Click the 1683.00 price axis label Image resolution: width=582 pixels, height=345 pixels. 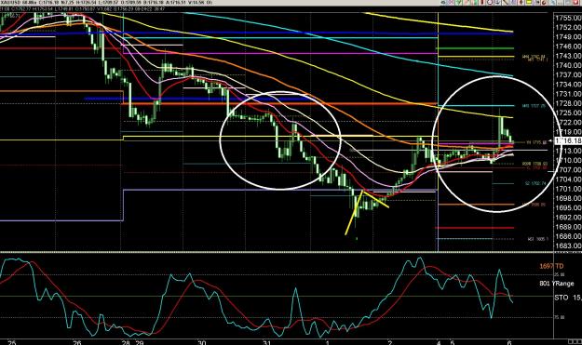point(568,245)
